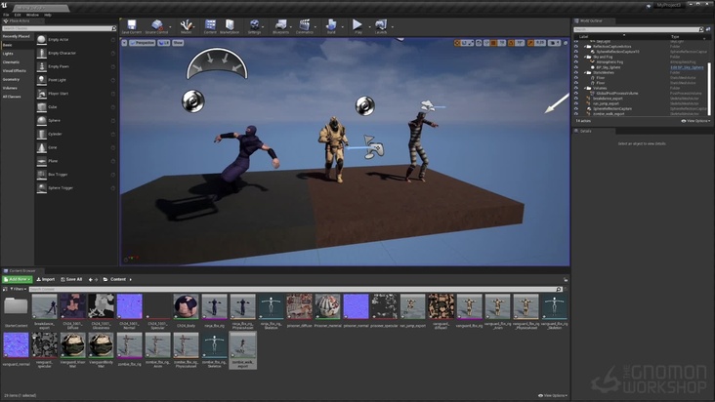Screen dimensions: 715x402
Task: Open the Settings toolbar icon
Action: coord(255,25)
